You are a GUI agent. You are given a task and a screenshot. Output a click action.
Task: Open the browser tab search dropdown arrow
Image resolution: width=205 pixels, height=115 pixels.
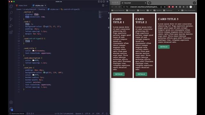194,3
